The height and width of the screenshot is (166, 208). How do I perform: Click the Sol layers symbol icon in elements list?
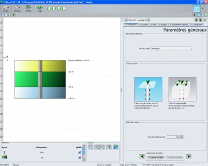click(x=4, y=157)
